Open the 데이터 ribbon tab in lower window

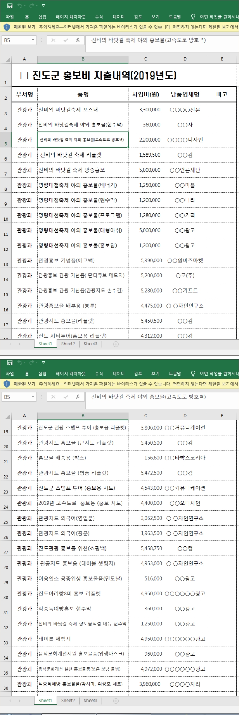118,374
